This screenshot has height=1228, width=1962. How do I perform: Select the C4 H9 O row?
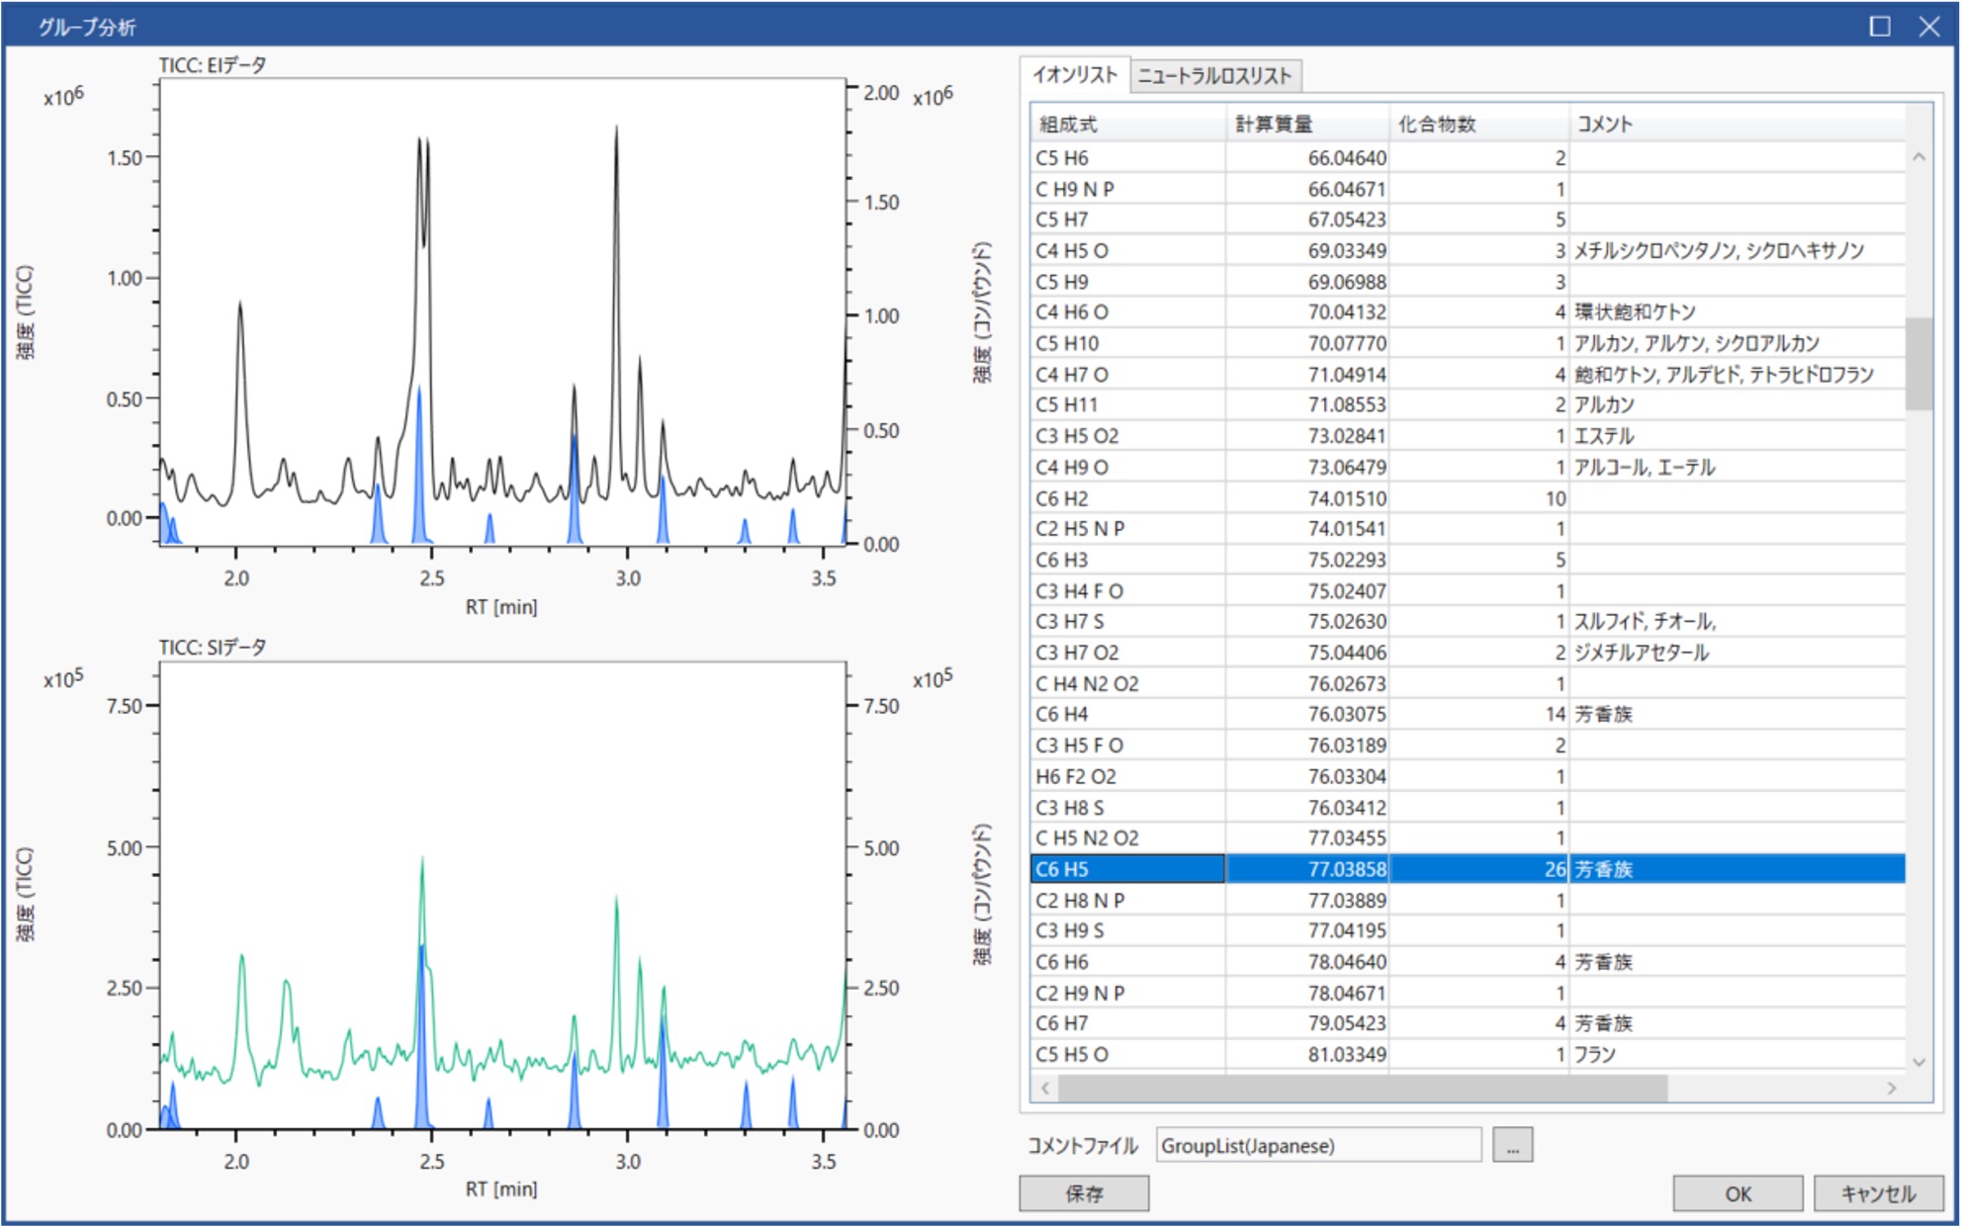pyautogui.click(x=1468, y=467)
